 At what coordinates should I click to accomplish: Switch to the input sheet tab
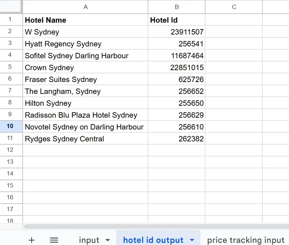(89, 240)
